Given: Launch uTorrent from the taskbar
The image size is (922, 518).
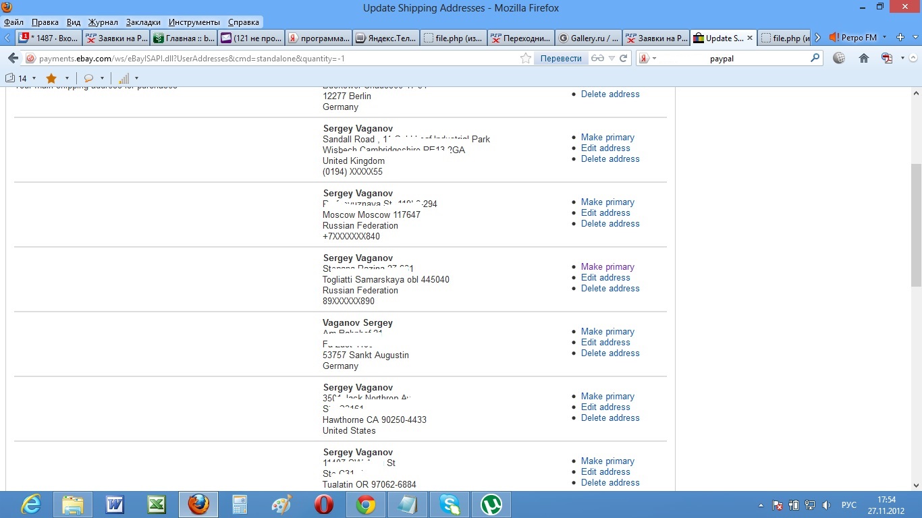Looking at the screenshot, I should [x=491, y=504].
